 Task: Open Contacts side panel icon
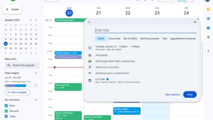click(208, 28)
